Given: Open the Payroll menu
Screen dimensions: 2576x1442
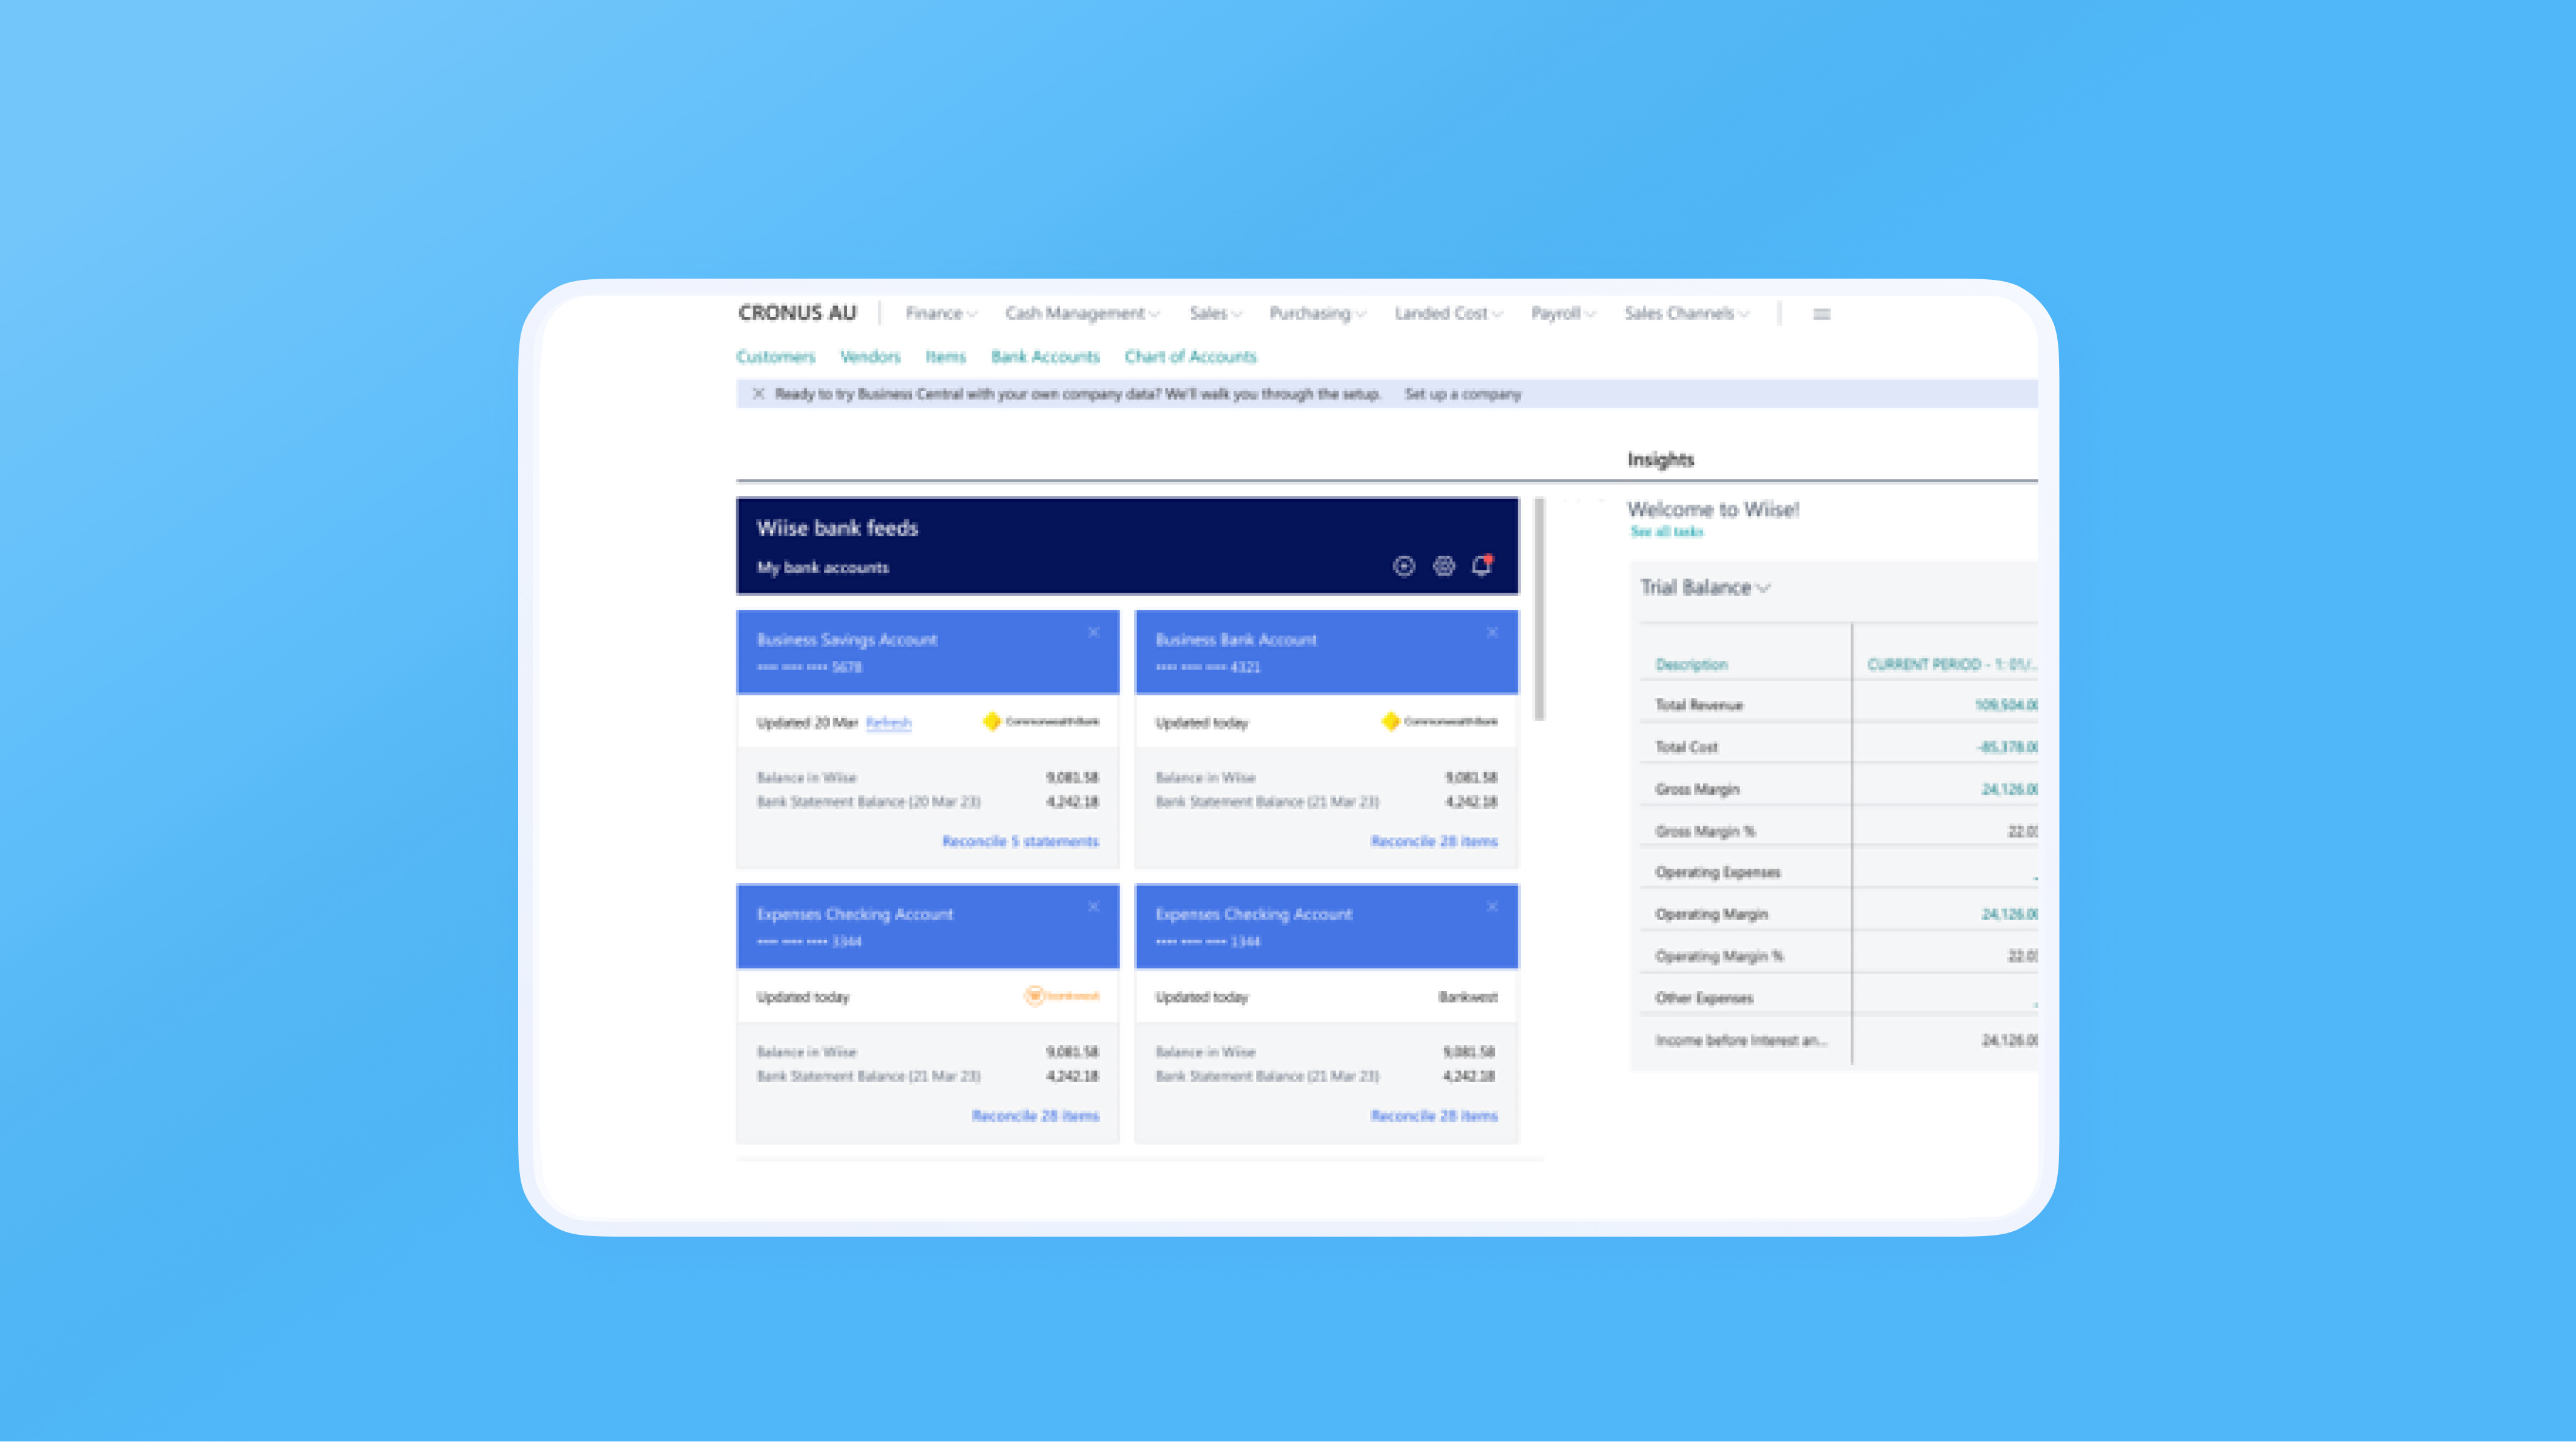Looking at the screenshot, I should click(x=1562, y=314).
